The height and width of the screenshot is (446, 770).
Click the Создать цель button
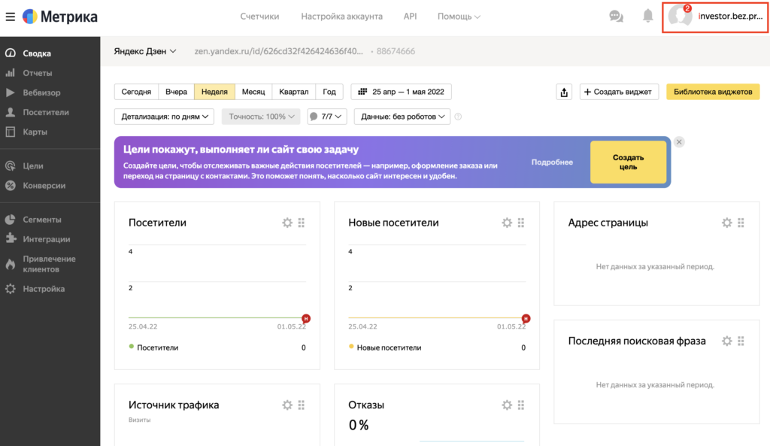coord(628,162)
